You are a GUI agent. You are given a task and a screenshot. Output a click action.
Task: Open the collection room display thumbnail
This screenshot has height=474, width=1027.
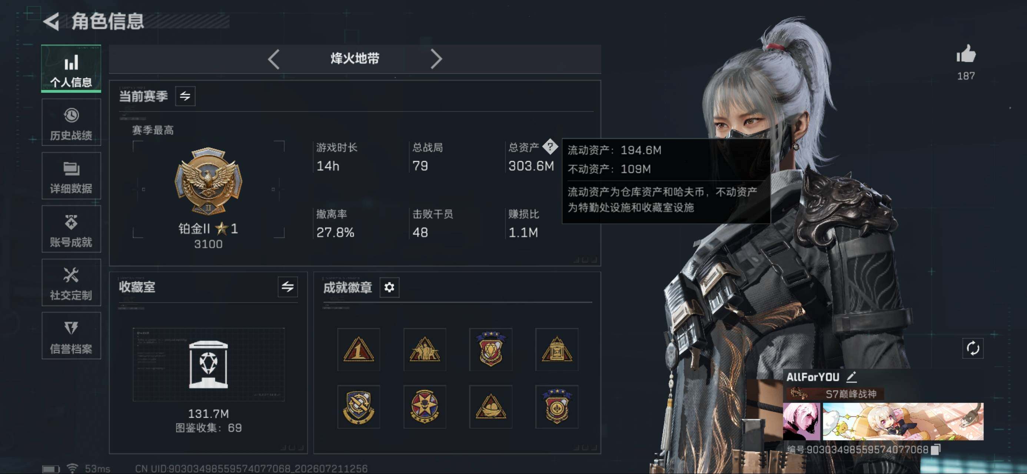pyautogui.click(x=209, y=364)
